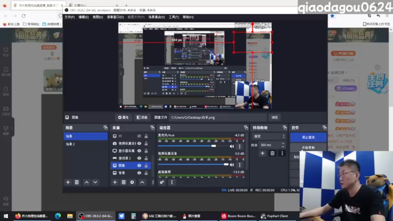
Task: Open the 场景集合(S) menu
Action: tap(156, 17)
